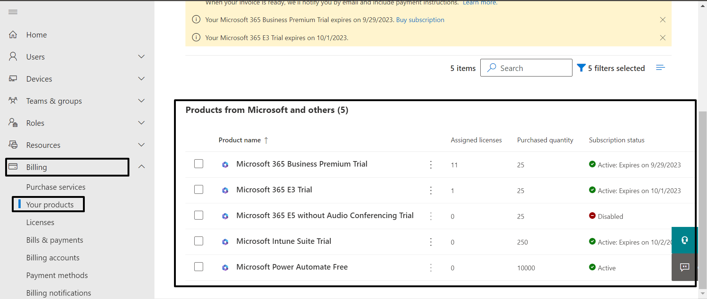
Task: Click the 10000 purchased quantity value
Action: [526, 268]
